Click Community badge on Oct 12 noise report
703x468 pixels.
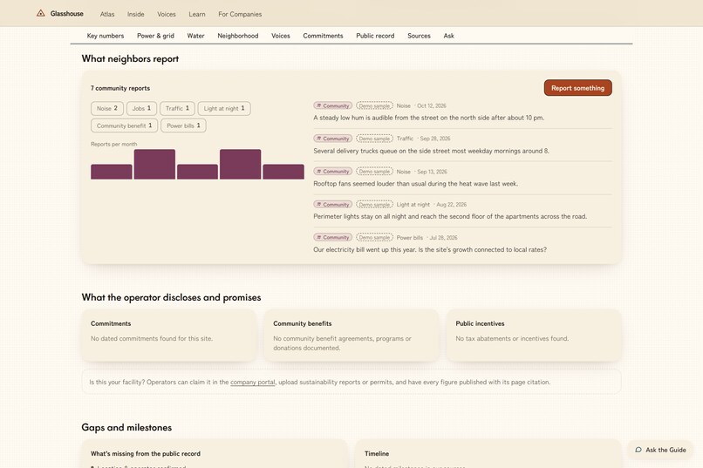332,105
